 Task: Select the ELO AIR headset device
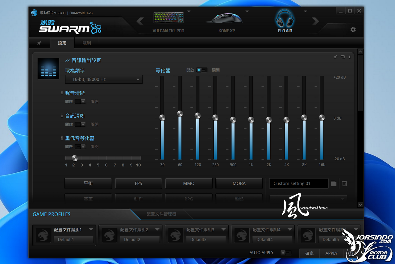(x=285, y=21)
